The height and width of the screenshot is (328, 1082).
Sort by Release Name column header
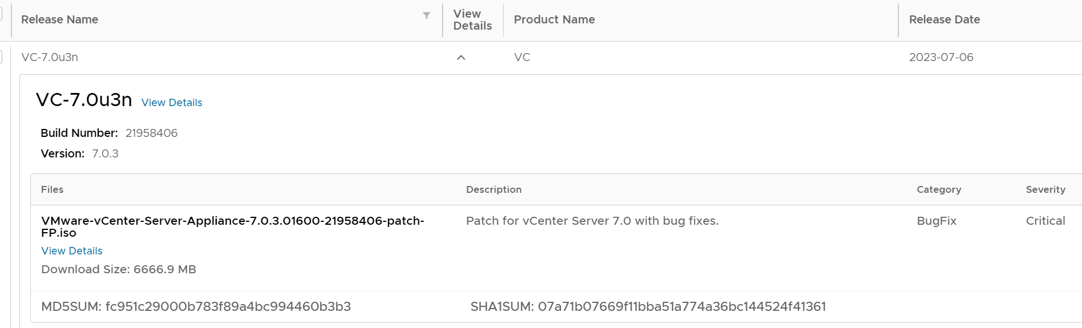pos(60,19)
